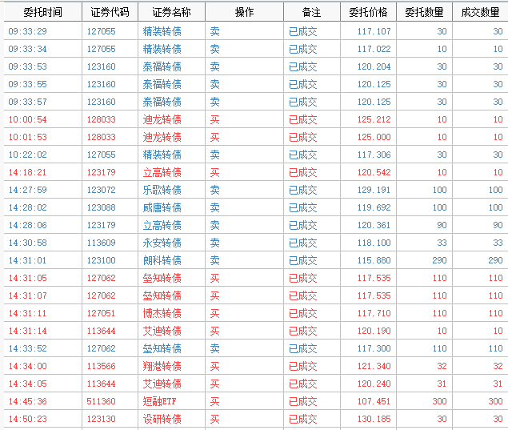Select the 14:31:07 垒知转债 buy row

(256, 295)
